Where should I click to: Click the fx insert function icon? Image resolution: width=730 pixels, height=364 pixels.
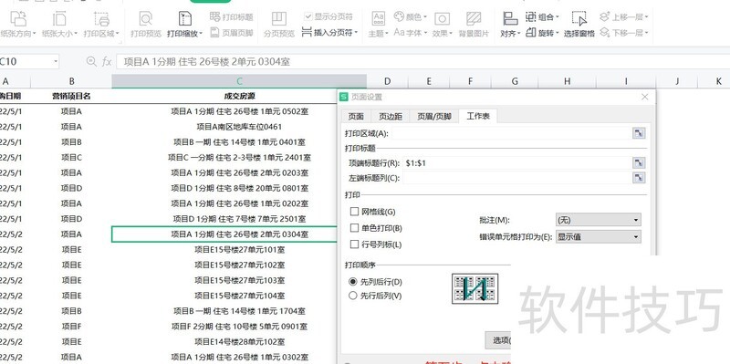(x=107, y=61)
